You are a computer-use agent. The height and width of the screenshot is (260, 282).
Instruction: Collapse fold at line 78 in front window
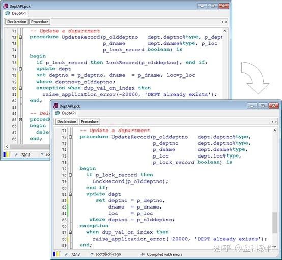[x=70, y=175]
